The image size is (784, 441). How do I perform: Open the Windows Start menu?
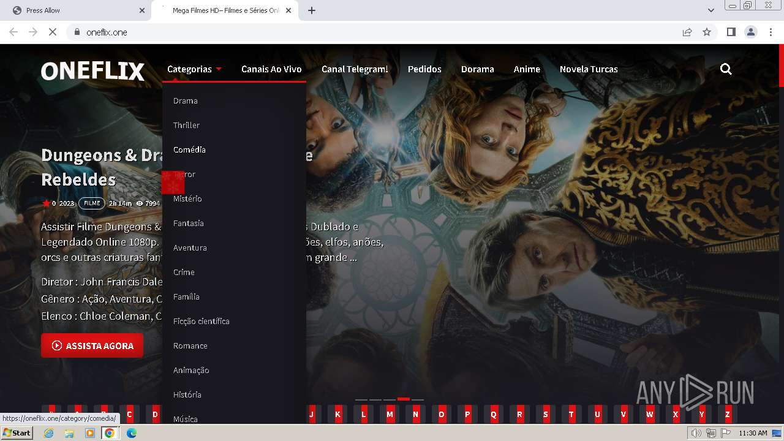[x=17, y=433]
